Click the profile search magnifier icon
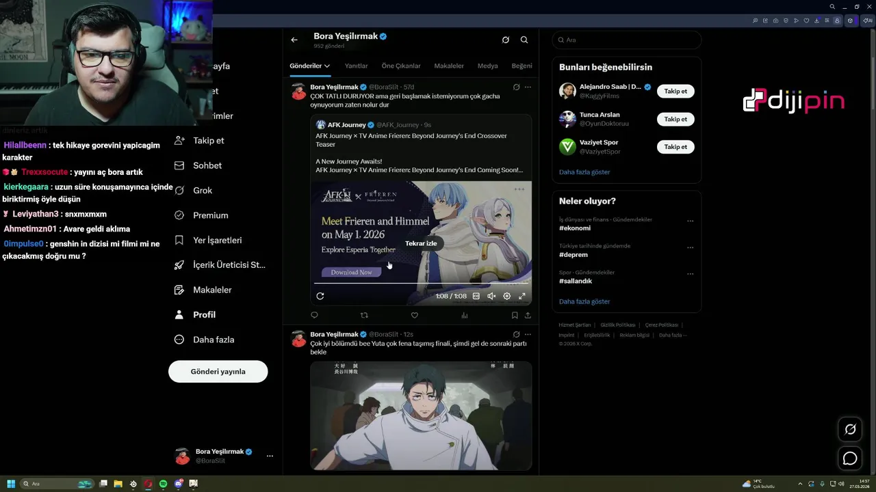The width and height of the screenshot is (876, 492). (x=524, y=40)
